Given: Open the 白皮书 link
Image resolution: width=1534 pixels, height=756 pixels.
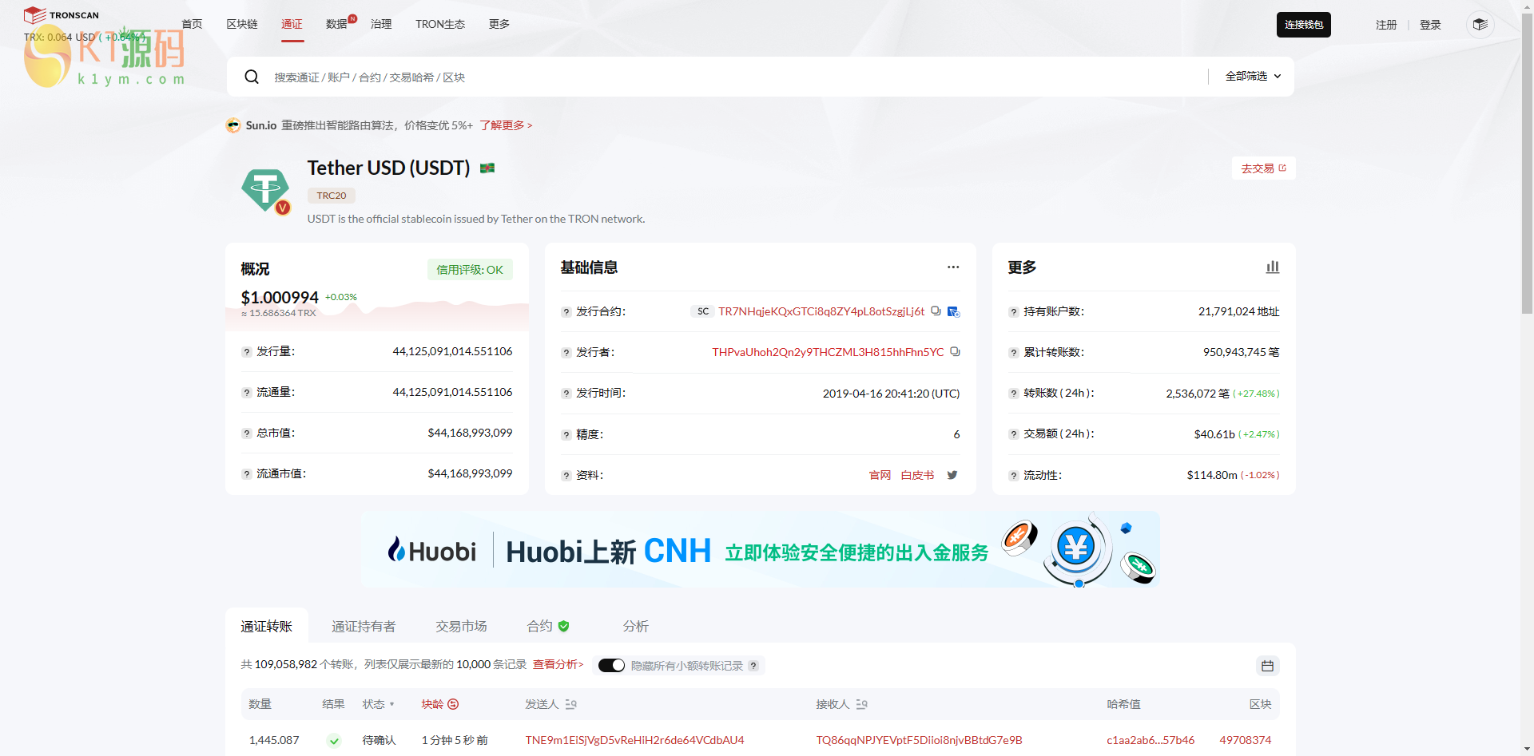Looking at the screenshot, I should click(917, 475).
